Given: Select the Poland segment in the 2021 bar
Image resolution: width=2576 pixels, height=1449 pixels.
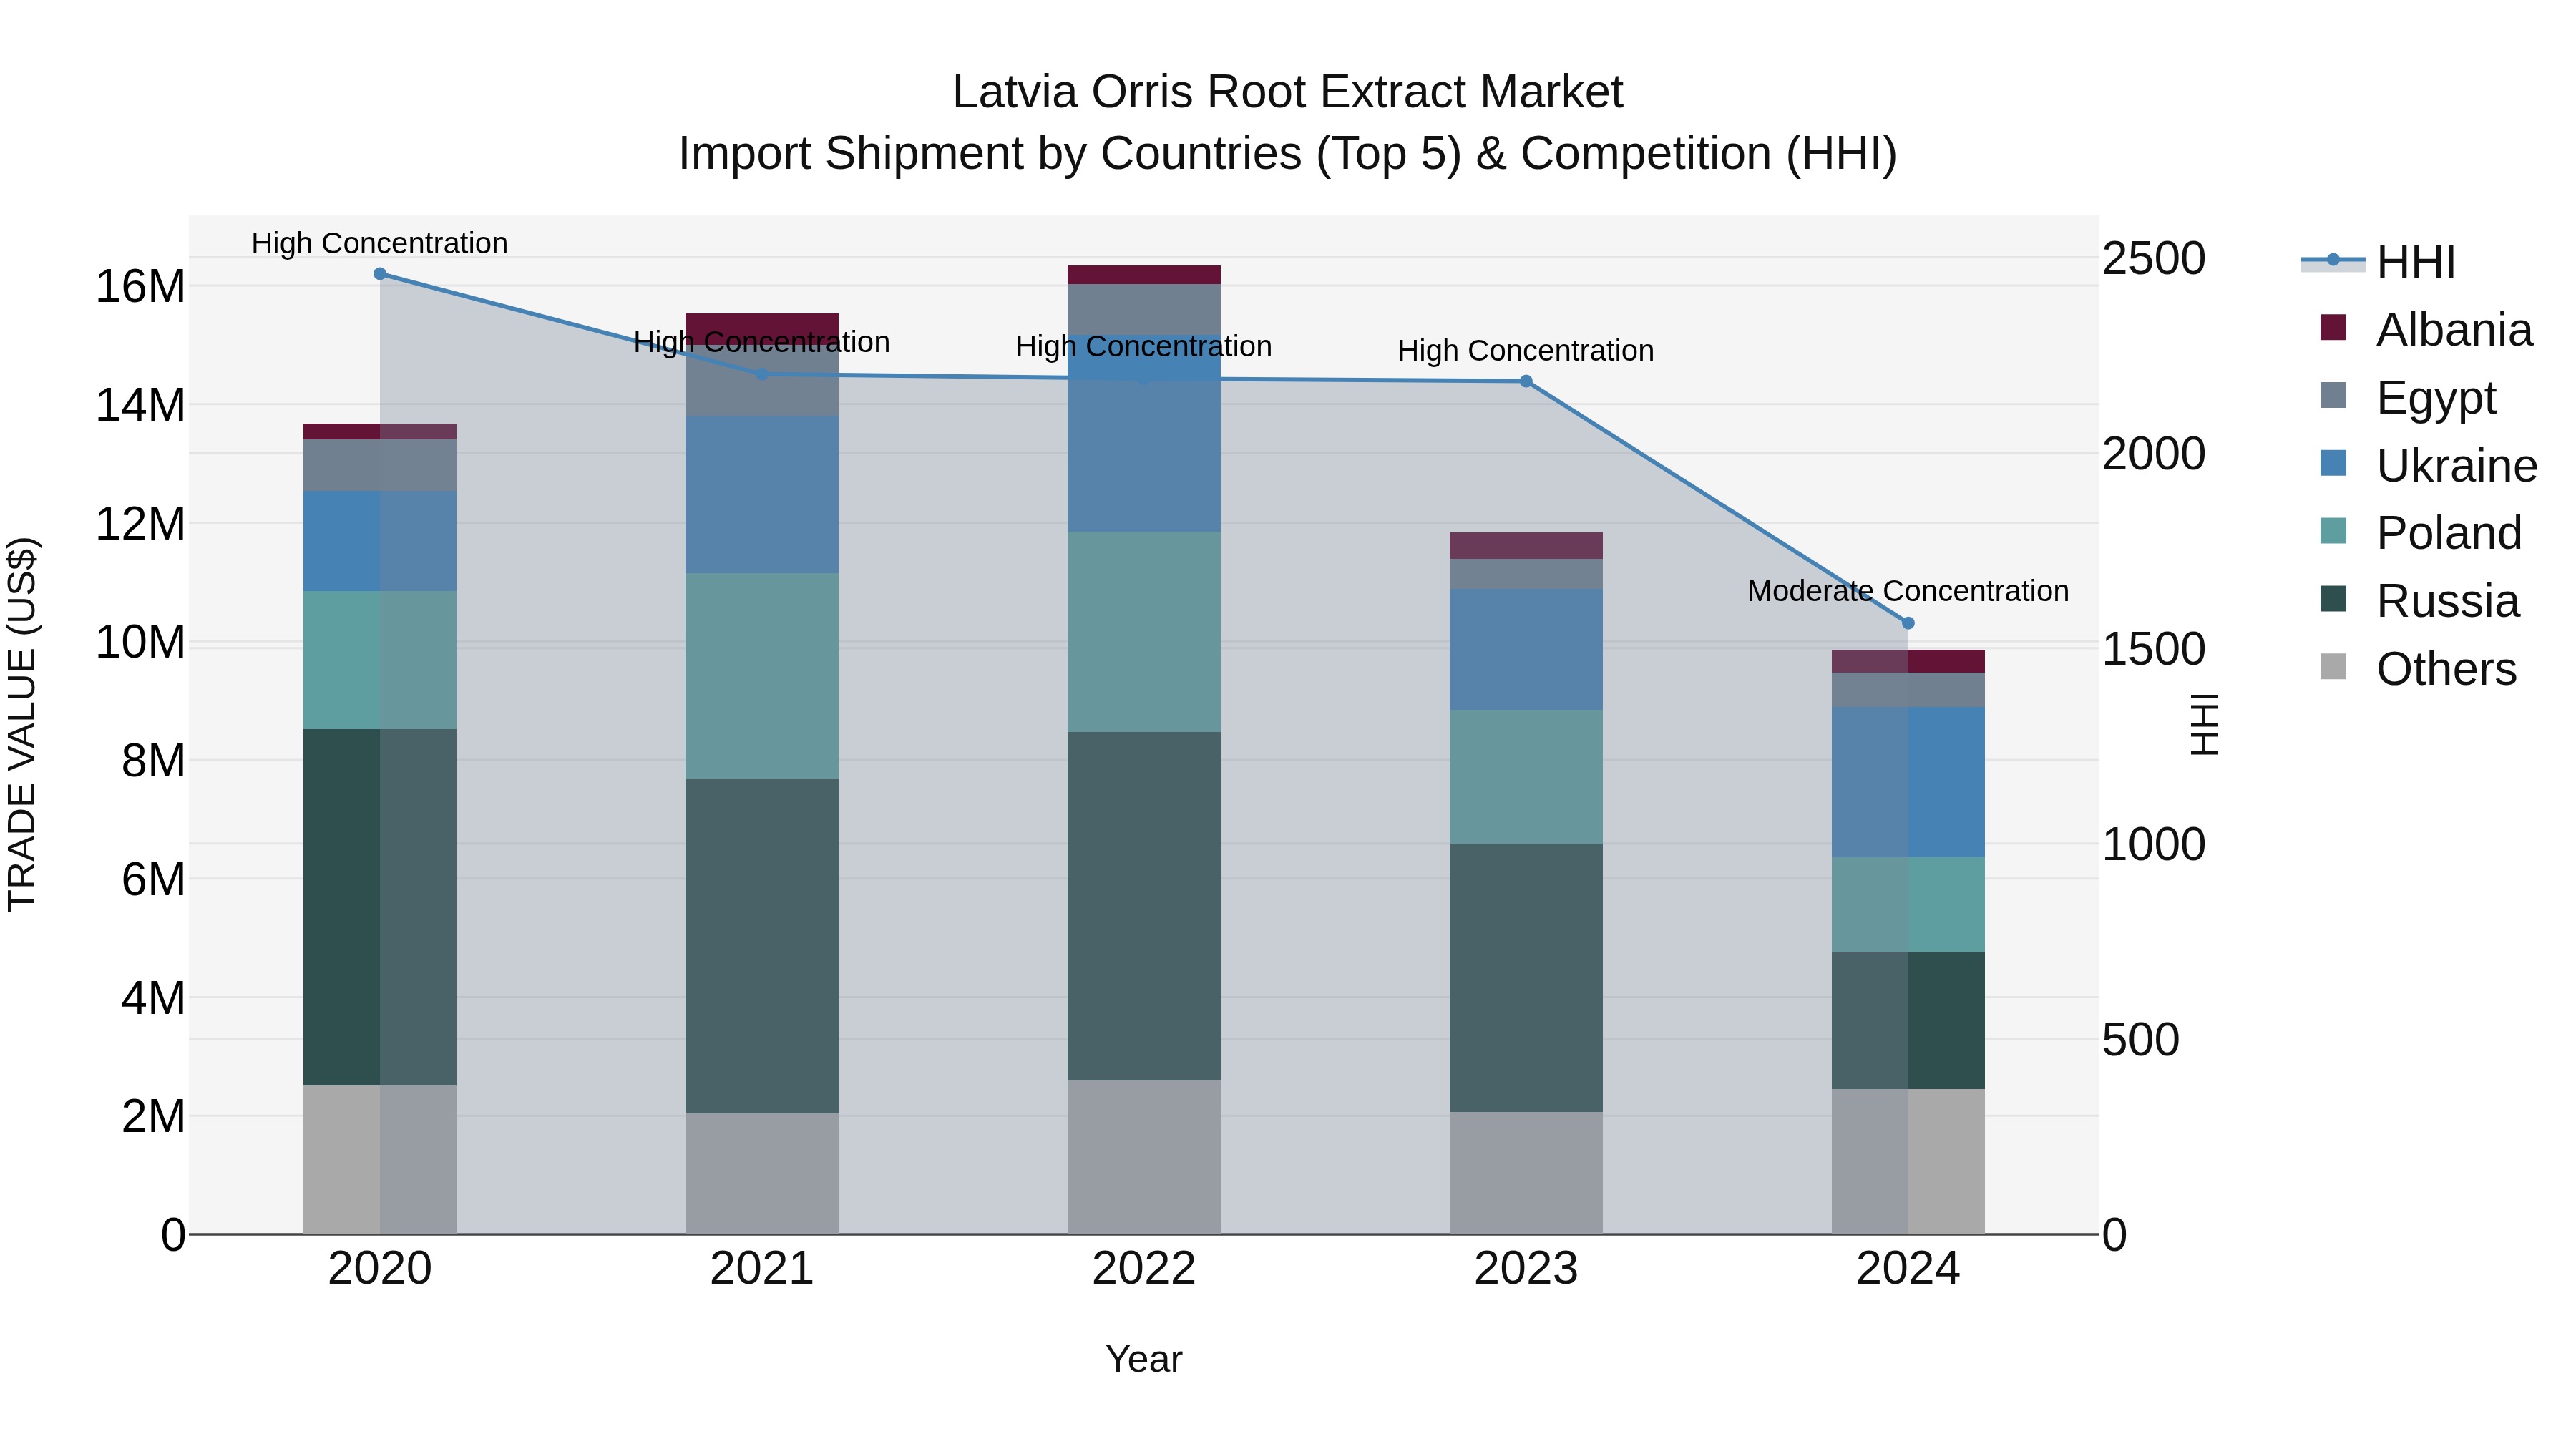Looking at the screenshot, I should pos(762,676).
